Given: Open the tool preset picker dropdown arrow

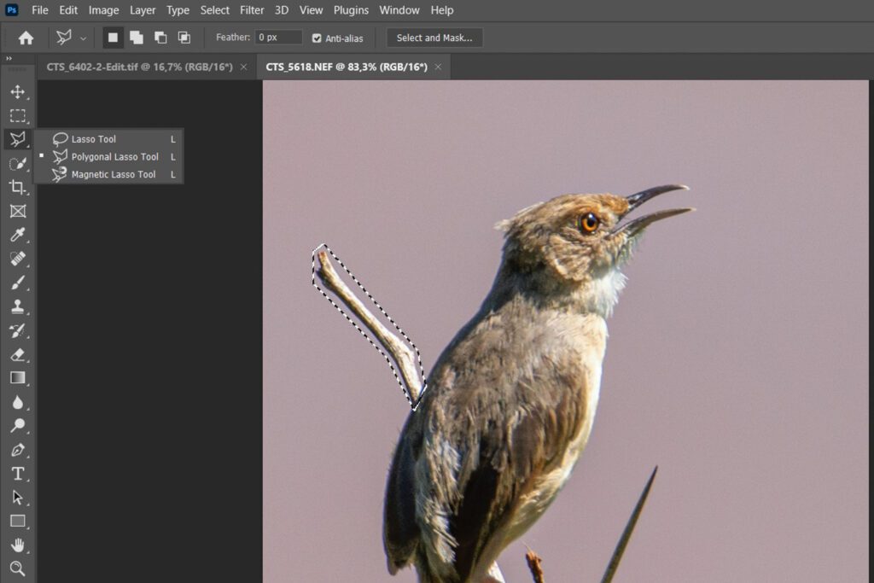Looking at the screenshot, I should pyautogui.click(x=83, y=38).
